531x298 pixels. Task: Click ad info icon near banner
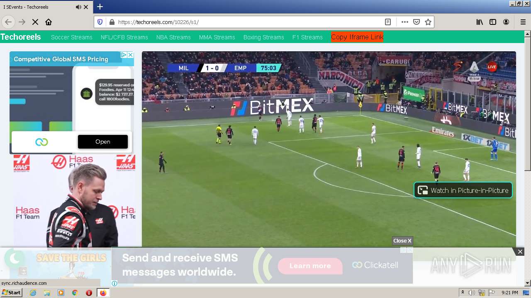114,284
